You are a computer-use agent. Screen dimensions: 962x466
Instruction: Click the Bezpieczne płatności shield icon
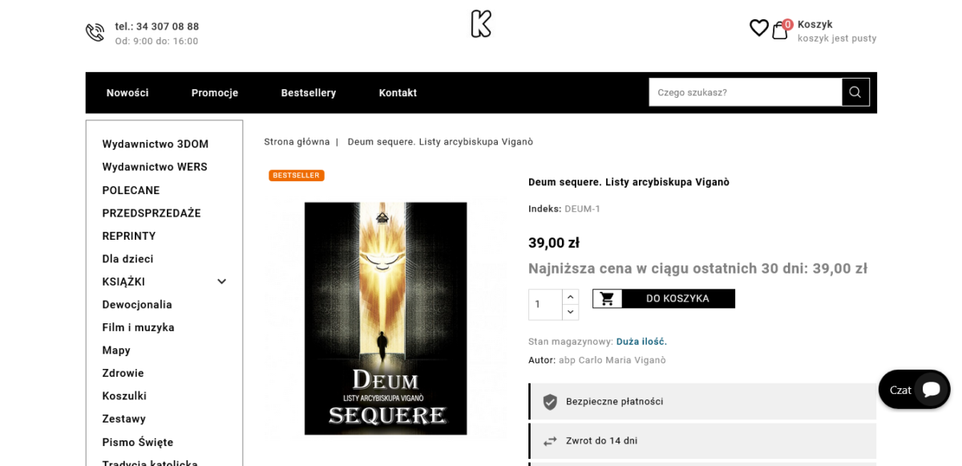[550, 402]
